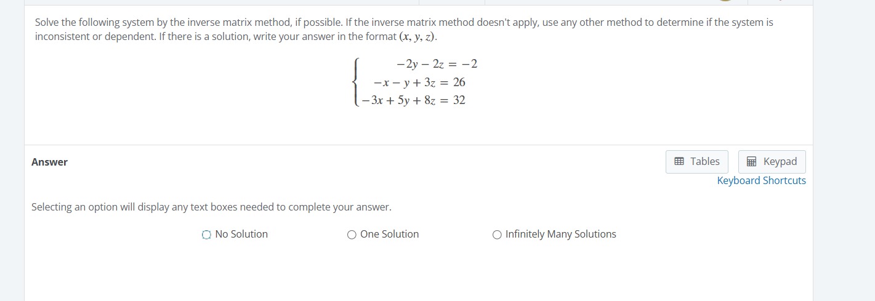Click the third equation −3x + 5y + 8z = 32

[x=414, y=100]
